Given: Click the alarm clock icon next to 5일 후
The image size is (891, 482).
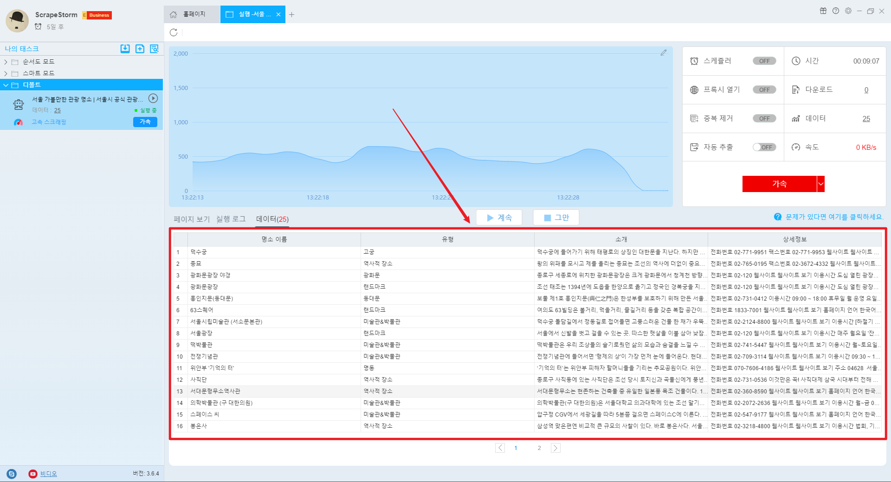Looking at the screenshot, I should point(38,27).
